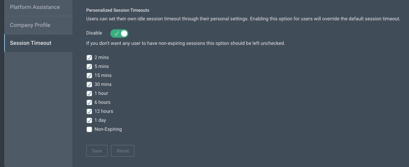409x167 pixels.
Task: Deselect the 15 mins checkbox
Action: tap(89, 76)
